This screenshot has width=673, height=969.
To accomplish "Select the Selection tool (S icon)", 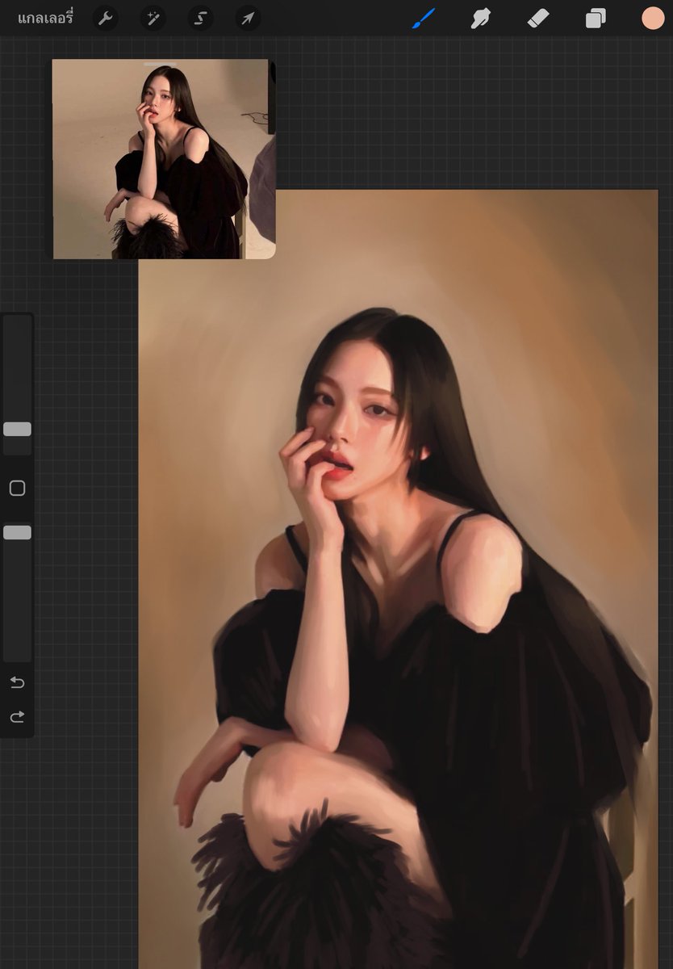I will [x=200, y=18].
